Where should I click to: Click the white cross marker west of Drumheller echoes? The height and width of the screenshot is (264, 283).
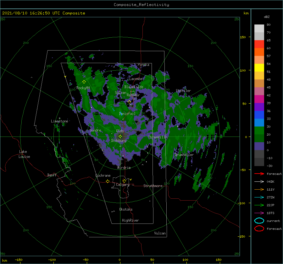[x=178, y=126]
